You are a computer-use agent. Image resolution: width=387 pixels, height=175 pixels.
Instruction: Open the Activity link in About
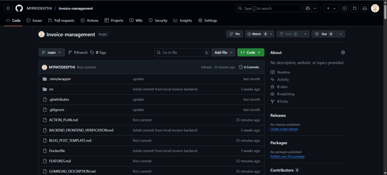point(280,80)
